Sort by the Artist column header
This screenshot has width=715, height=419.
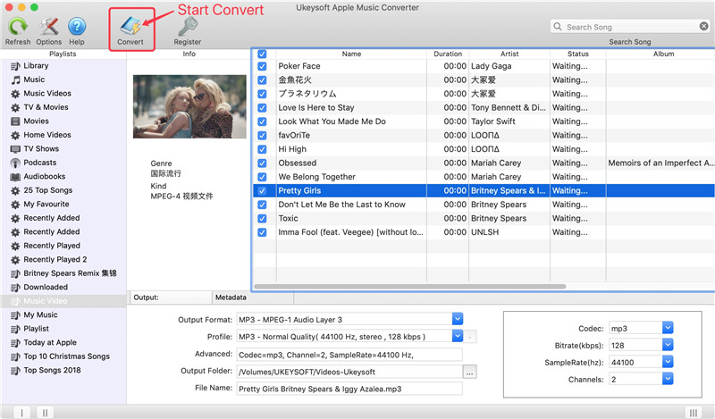[509, 54]
